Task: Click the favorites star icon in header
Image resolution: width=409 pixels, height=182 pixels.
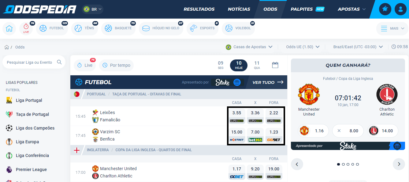Action: [x=385, y=9]
